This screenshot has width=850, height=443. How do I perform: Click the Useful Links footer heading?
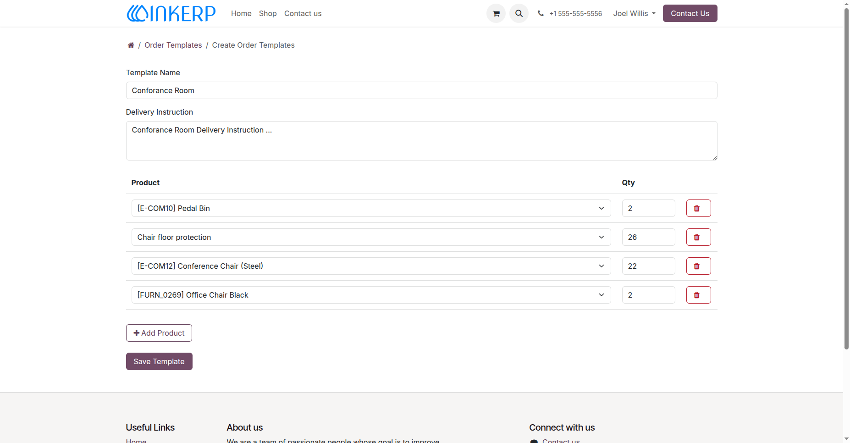coord(150,427)
